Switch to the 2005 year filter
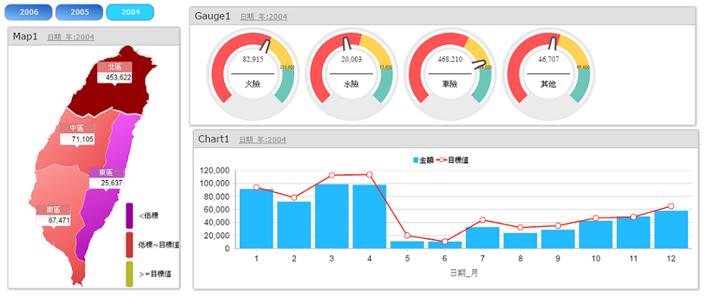704x298 pixels. tap(79, 12)
